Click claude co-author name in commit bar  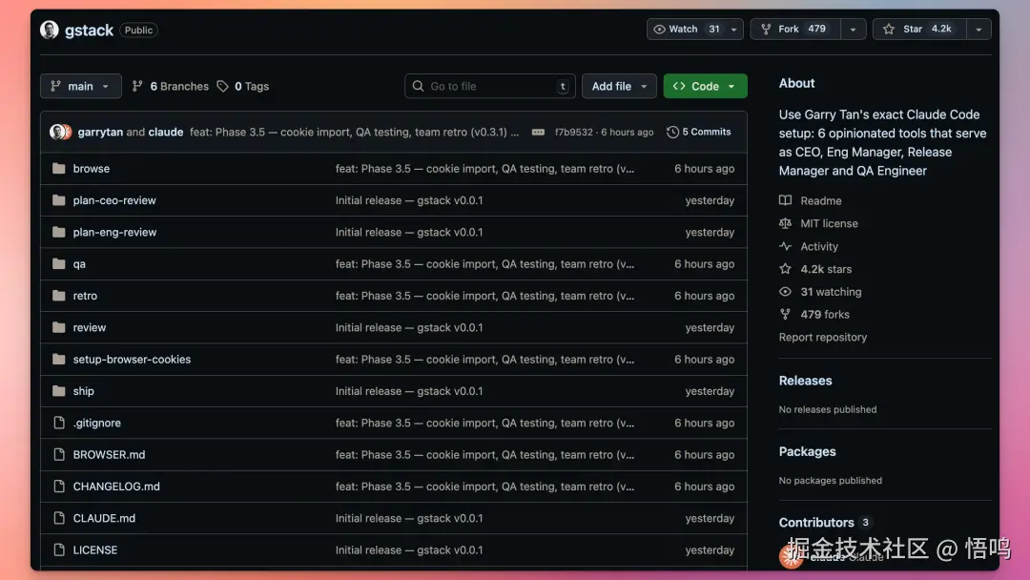(x=166, y=132)
